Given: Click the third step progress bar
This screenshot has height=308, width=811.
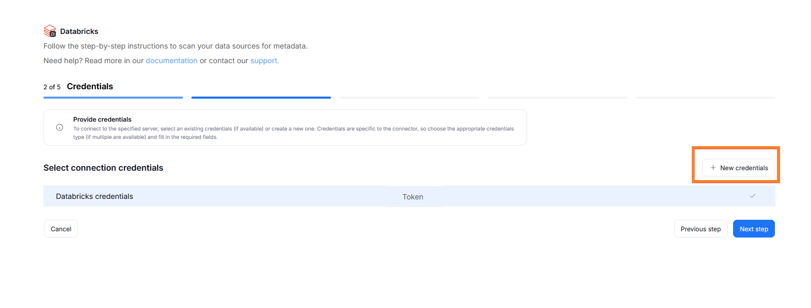Looking at the screenshot, I should (x=409, y=97).
